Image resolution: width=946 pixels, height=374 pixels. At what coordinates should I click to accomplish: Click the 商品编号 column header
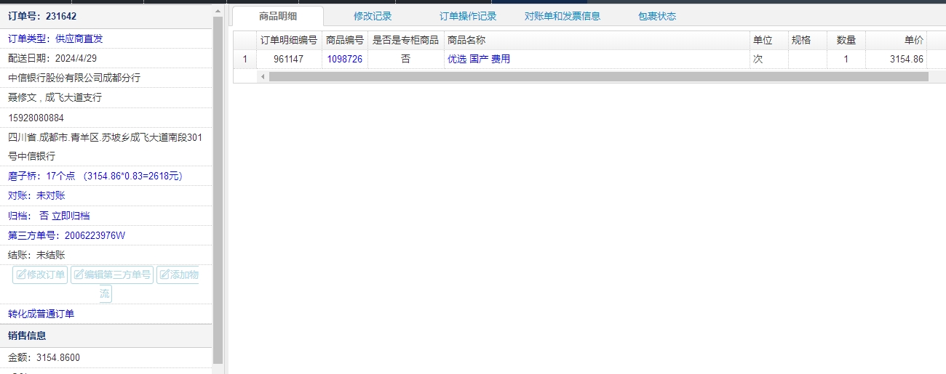pyautogui.click(x=345, y=40)
